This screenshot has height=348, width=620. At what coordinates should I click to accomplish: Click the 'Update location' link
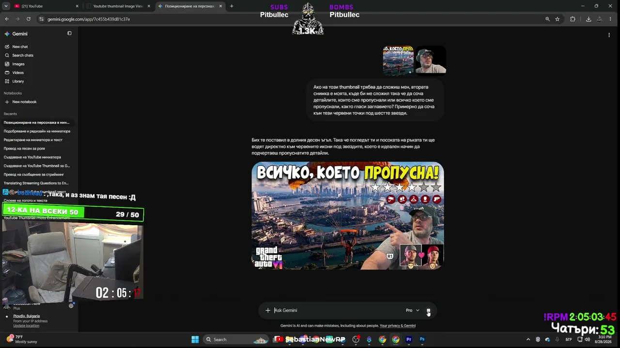coord(26,326)
